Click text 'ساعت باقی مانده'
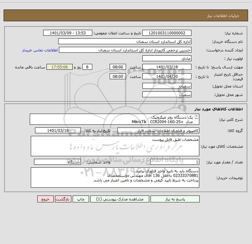252x244 pixels. 30,67
